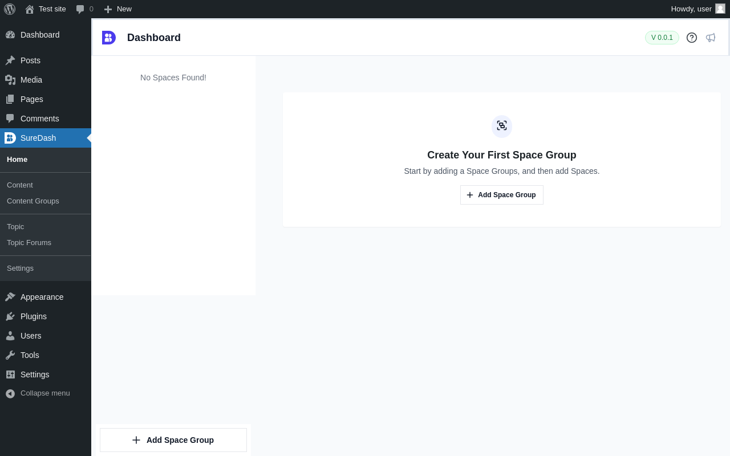Click the WordPress logo in admin bar

[10, 9]
